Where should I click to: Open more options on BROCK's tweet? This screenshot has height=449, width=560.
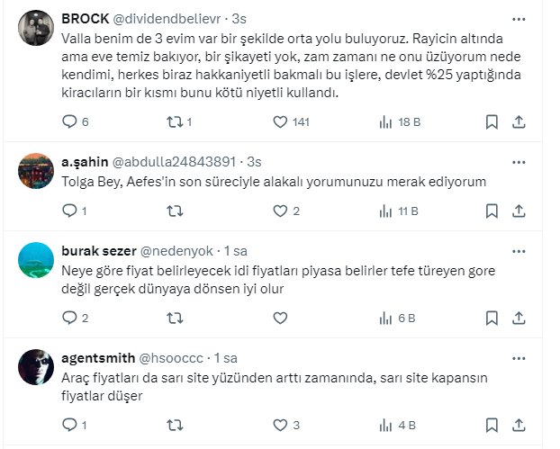(x=519, y=19)
